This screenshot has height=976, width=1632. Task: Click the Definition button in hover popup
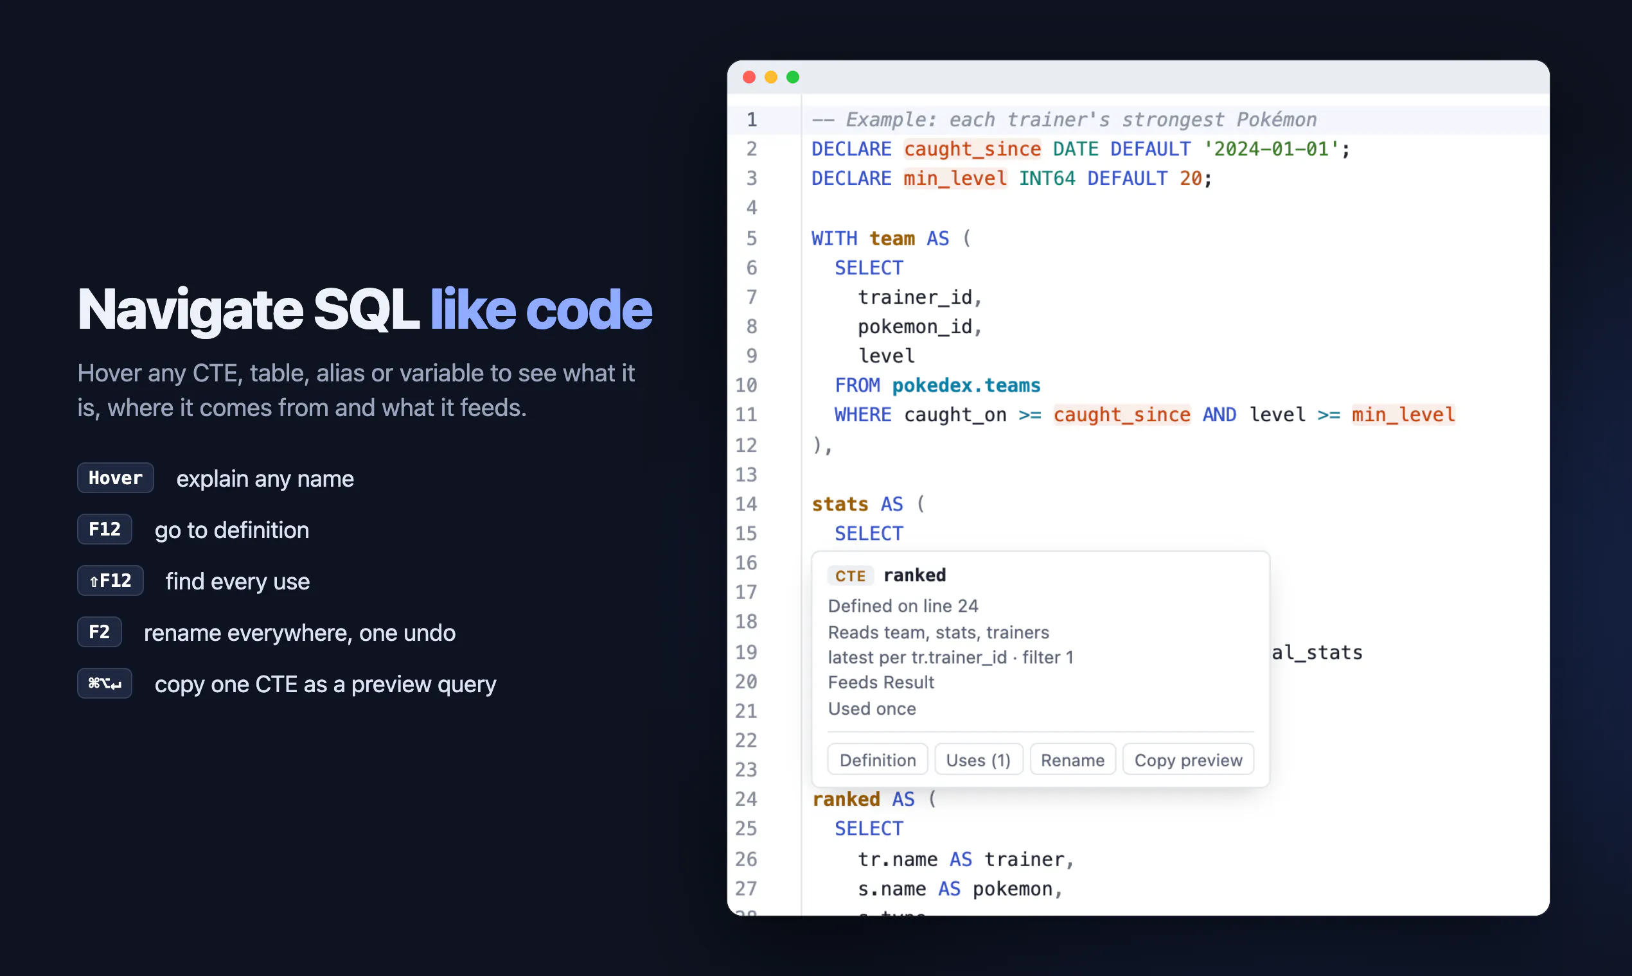click(x=877, y=760)
